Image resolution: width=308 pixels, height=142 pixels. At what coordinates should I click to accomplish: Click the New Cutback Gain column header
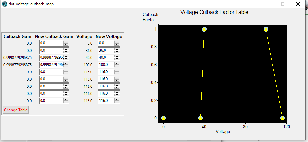54,36
